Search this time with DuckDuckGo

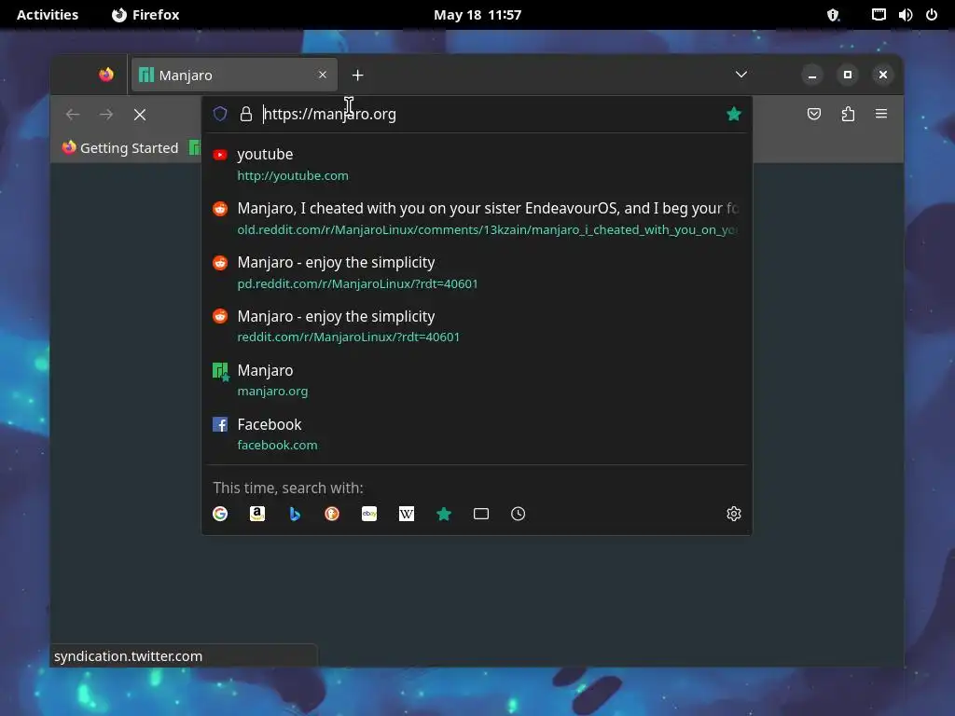332,514
